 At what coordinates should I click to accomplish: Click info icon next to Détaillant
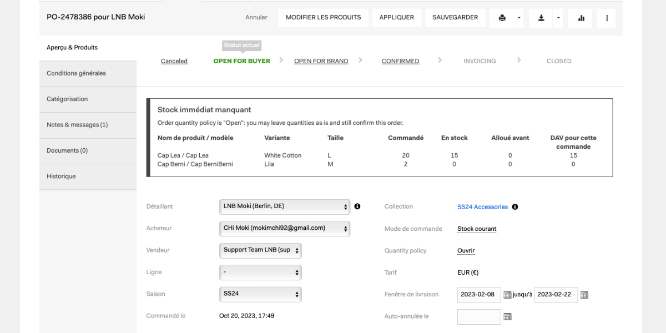point(357,206)
